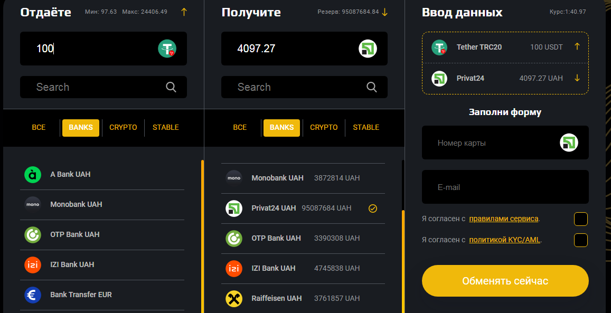The image size is (611, 313).
Task: Click the A Bank green logo in the give list
Action: [x=33, y=174]
